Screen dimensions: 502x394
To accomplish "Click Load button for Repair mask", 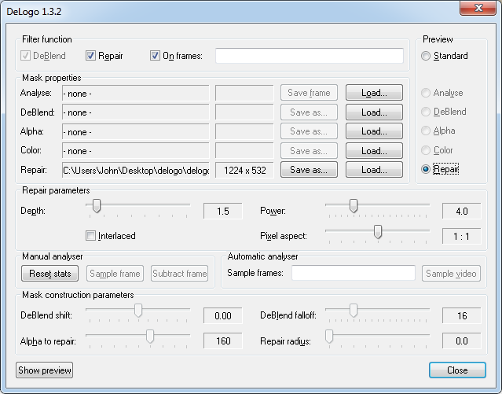I will tap(374, 170).
